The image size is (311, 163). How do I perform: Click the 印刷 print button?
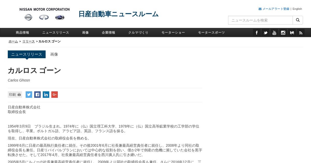[15, 95]
